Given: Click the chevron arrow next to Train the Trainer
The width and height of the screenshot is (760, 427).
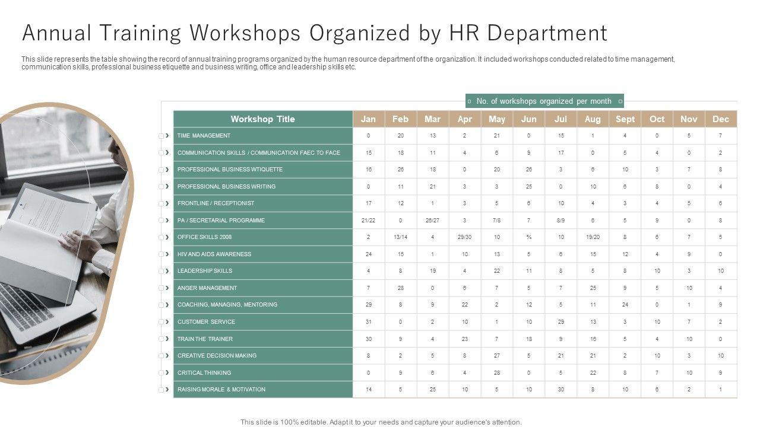Looking at the screenshot, I should click(167, 339).
